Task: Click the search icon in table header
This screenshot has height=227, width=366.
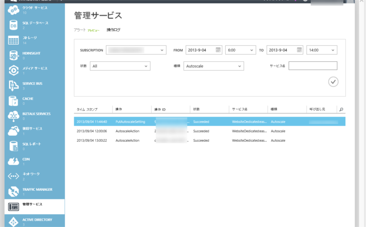Action: pos(341,109)
